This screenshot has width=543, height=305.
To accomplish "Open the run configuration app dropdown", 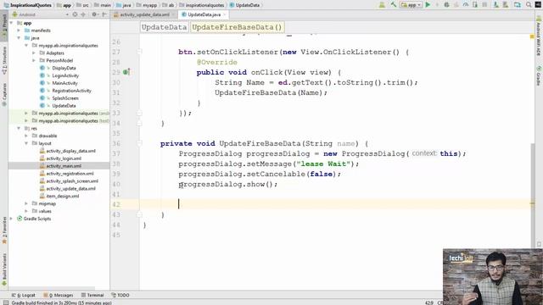I will [x=411, y=5].
